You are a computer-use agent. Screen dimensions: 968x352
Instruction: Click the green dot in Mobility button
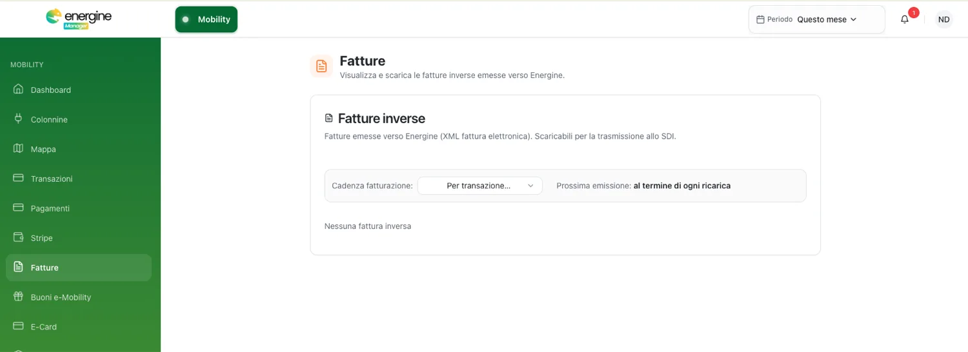[x=185, y=19]
